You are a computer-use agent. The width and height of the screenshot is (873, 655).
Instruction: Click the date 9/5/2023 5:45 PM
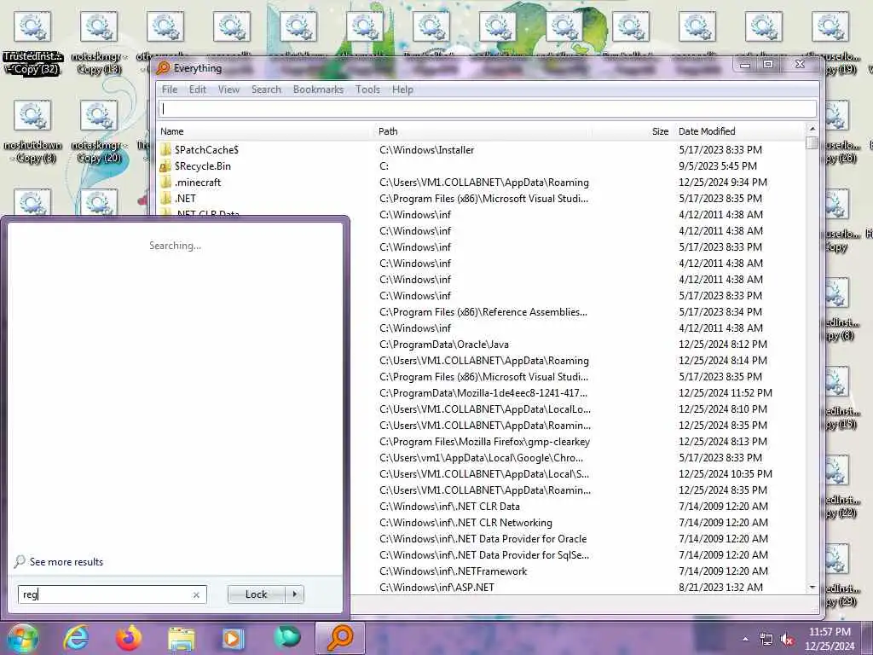click(x=717, y=166)
